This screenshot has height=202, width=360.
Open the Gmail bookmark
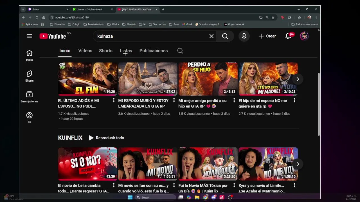(x=187, y=24)
